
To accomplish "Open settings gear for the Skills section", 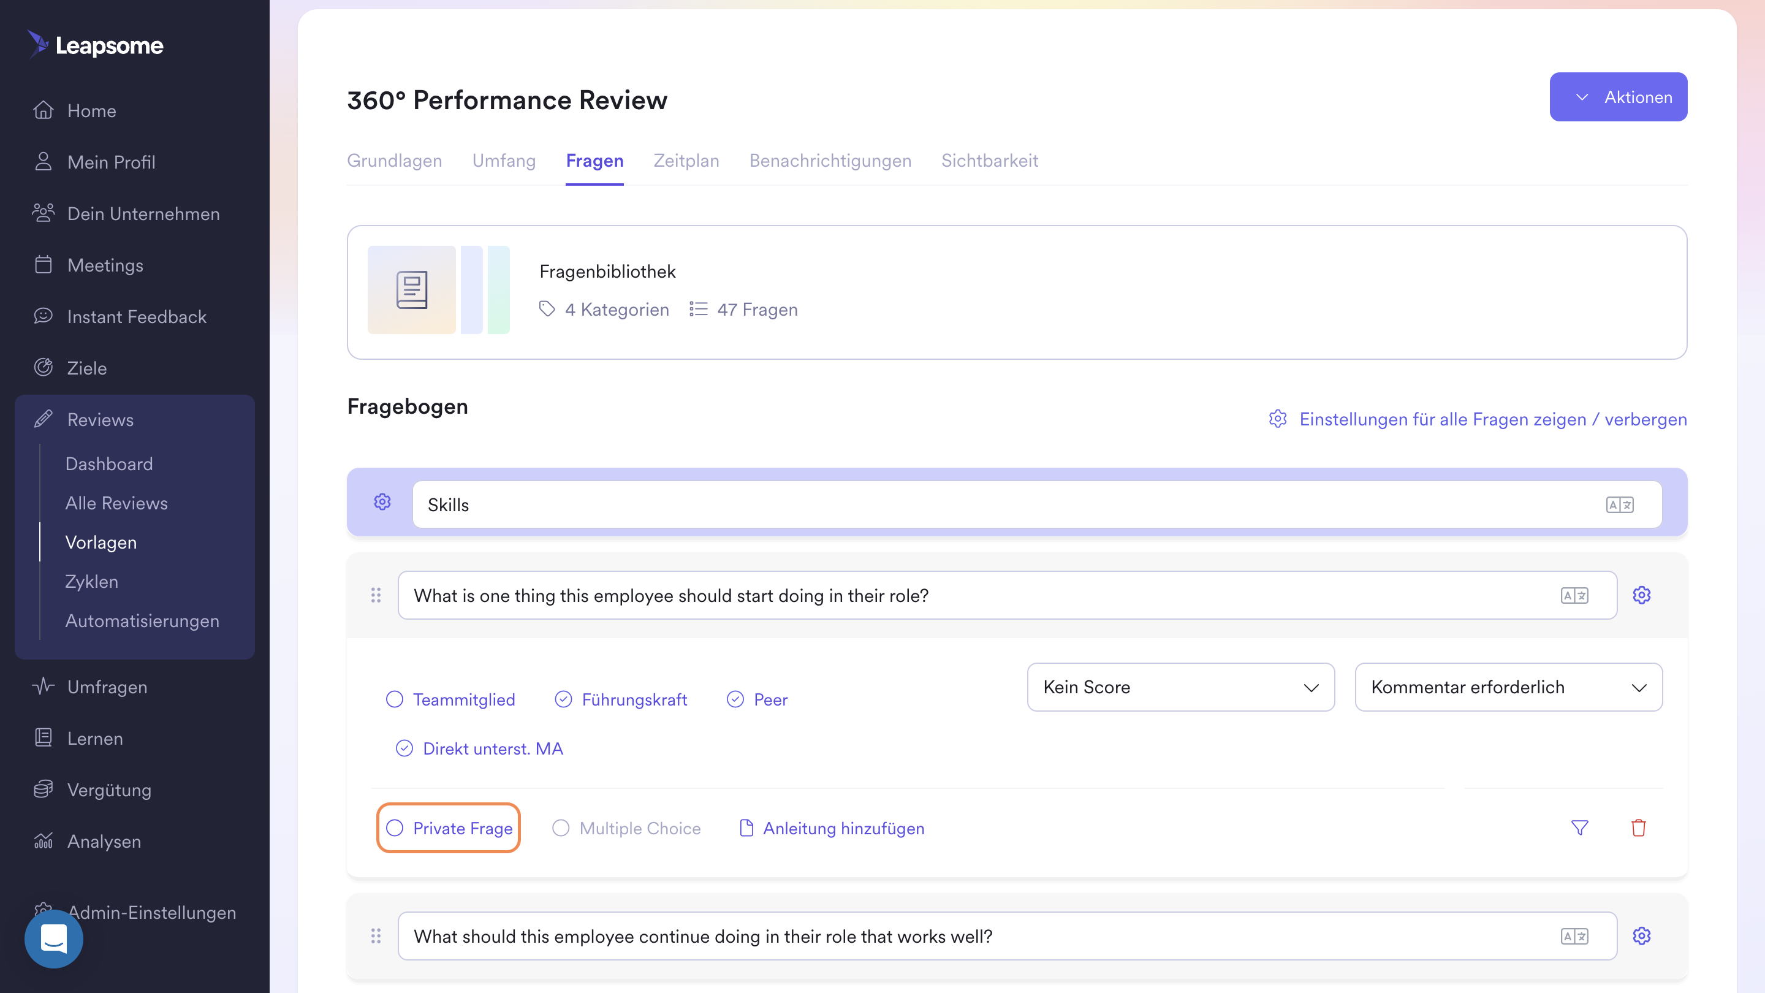I will point(382,503).
